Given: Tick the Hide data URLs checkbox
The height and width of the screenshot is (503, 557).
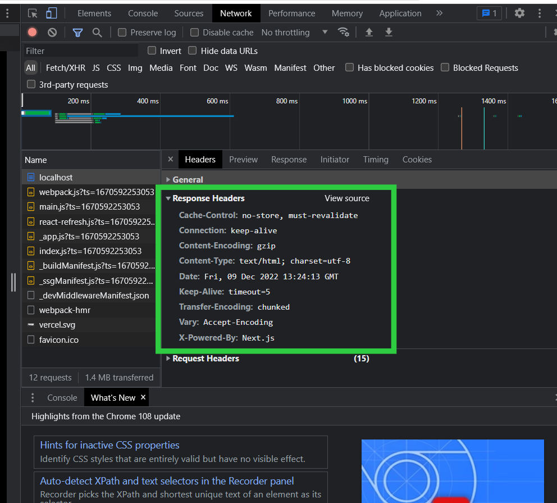Looking at the screenshot, I should (x=193, y=51).
